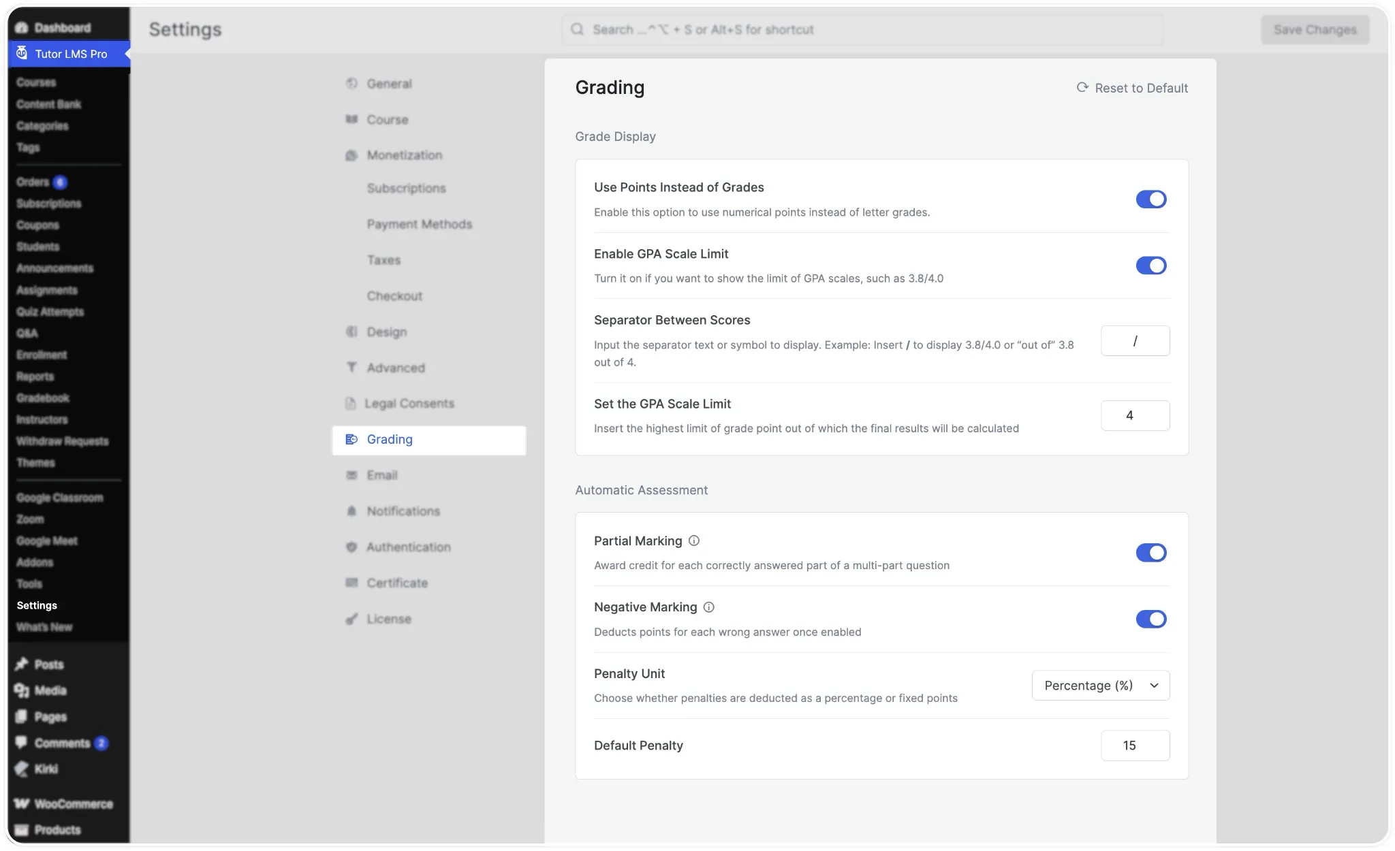Switch to the Email settings tab
The image size is (1395, 851).
coord(382,475)
